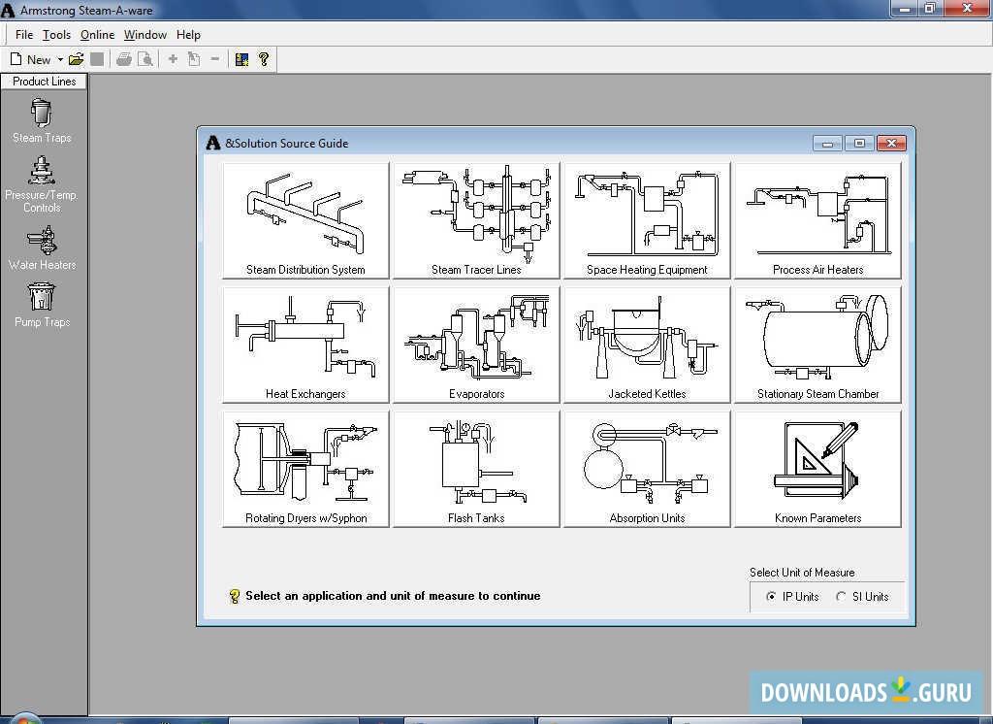Pick the Flash Tanks application tile

(x=476, y=469)
